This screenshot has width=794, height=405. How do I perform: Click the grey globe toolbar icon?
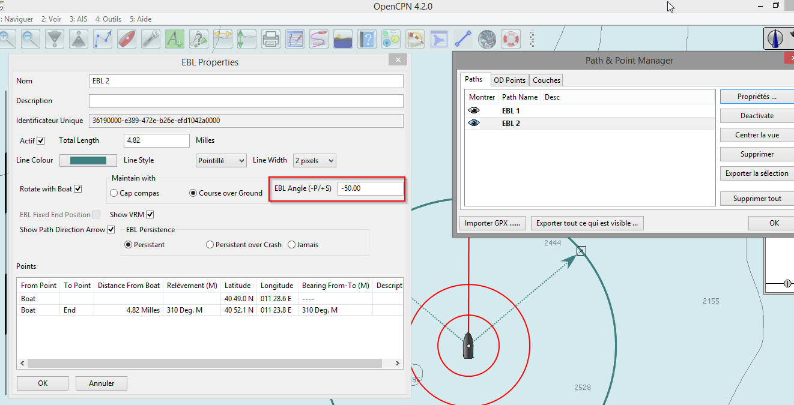click(x=487, y=39)
